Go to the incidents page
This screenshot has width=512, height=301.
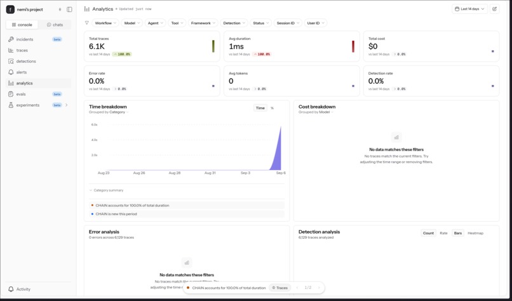[x=39, y=39]
